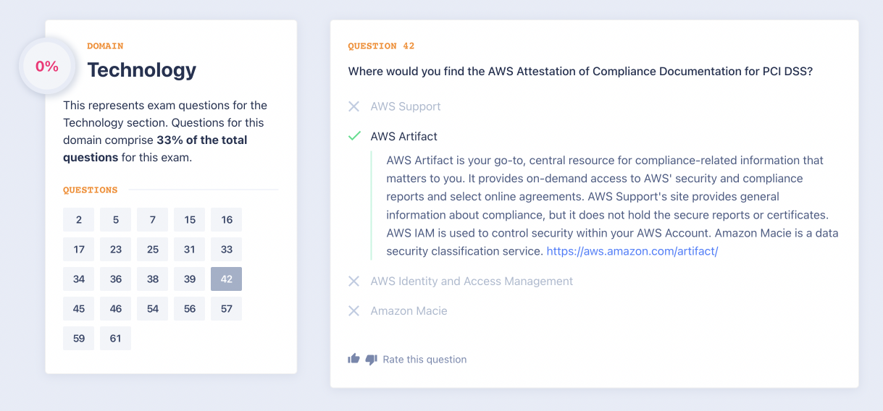The height and width of the screenshot is (411, 883).
Task: Click the 0% score progress circle
Action: pos(47,67)
